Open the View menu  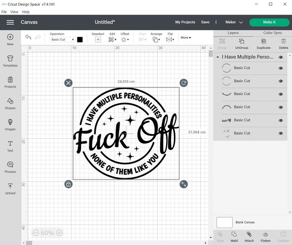[x=14, y=12]
